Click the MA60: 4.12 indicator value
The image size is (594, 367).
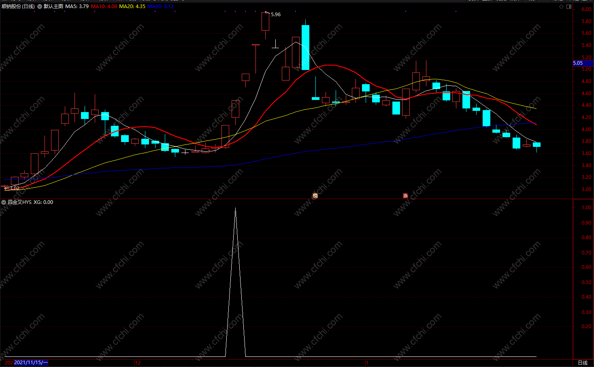click(x=160, y=6)
